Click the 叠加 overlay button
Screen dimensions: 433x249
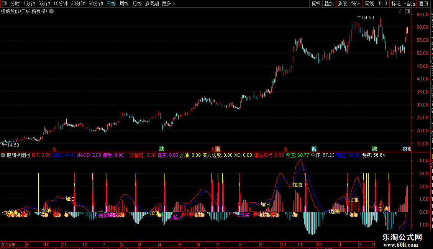[x=329, y=3]
